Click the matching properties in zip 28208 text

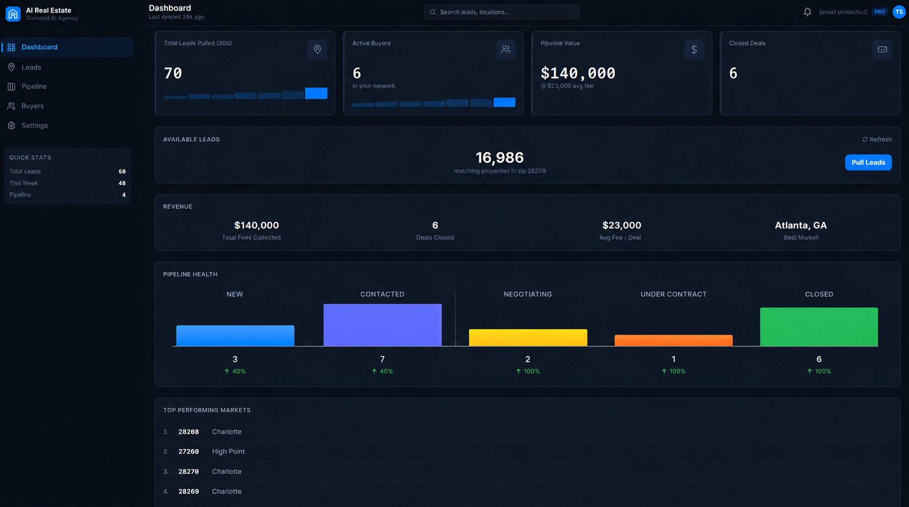click(500, 171)
